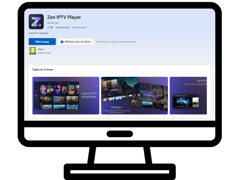Image resolution: width=240 pixels, height=180 pixels.
Task: Click the Zen IPTV Player app icon
Action: [x=36, y=22]
